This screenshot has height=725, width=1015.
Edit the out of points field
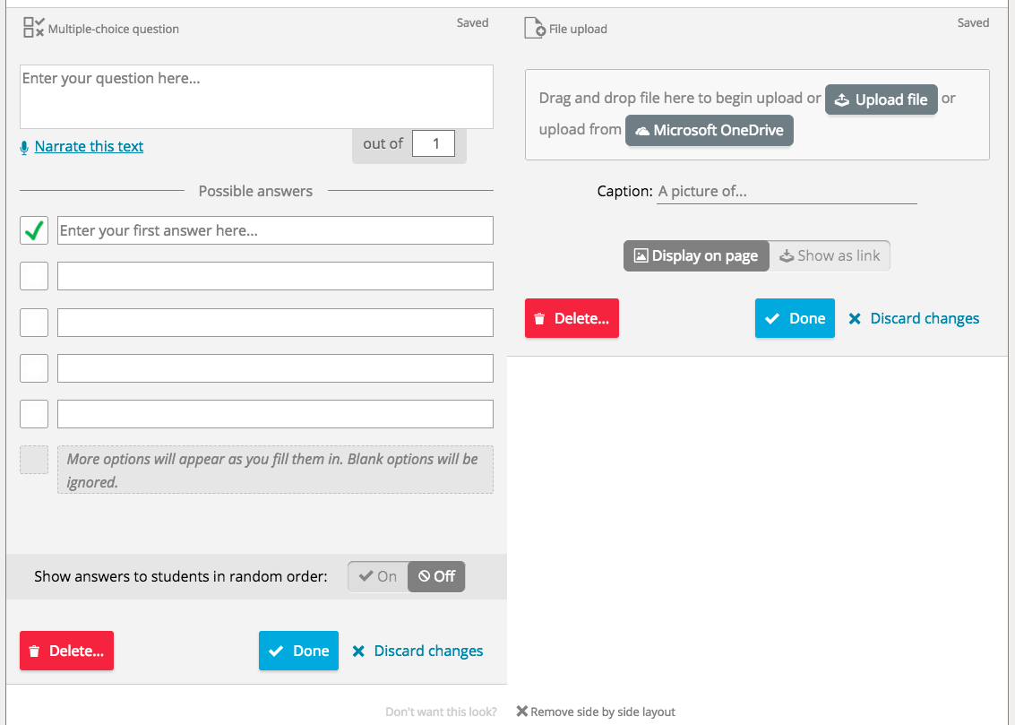coord(434,143)
